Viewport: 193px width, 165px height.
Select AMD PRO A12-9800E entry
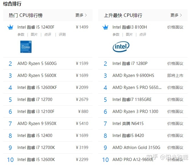coord(133,160)
